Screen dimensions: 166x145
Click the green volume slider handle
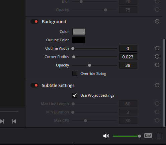pyautogui.click(x=139, y=136)
